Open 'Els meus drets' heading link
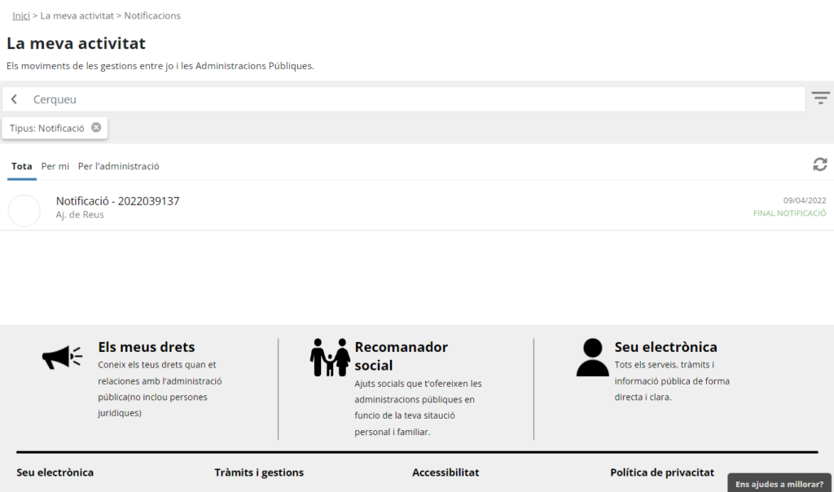The height and width of the screenshot is (492, 834). point(147,347)
